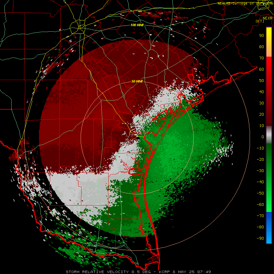Select the -60 value on the velocity scale
The width and height of the screenshot is (274, 274).
[x=260, y=205]
